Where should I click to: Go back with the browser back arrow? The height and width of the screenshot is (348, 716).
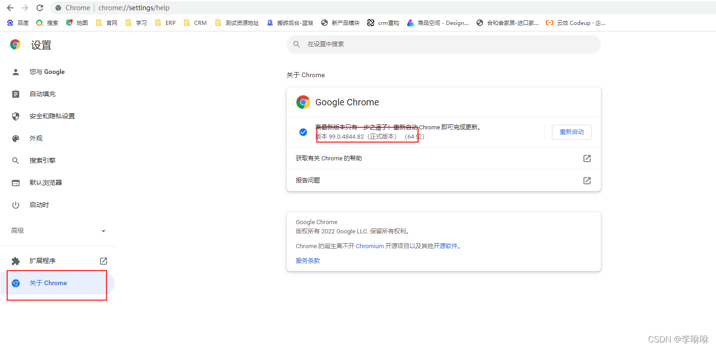10,8
